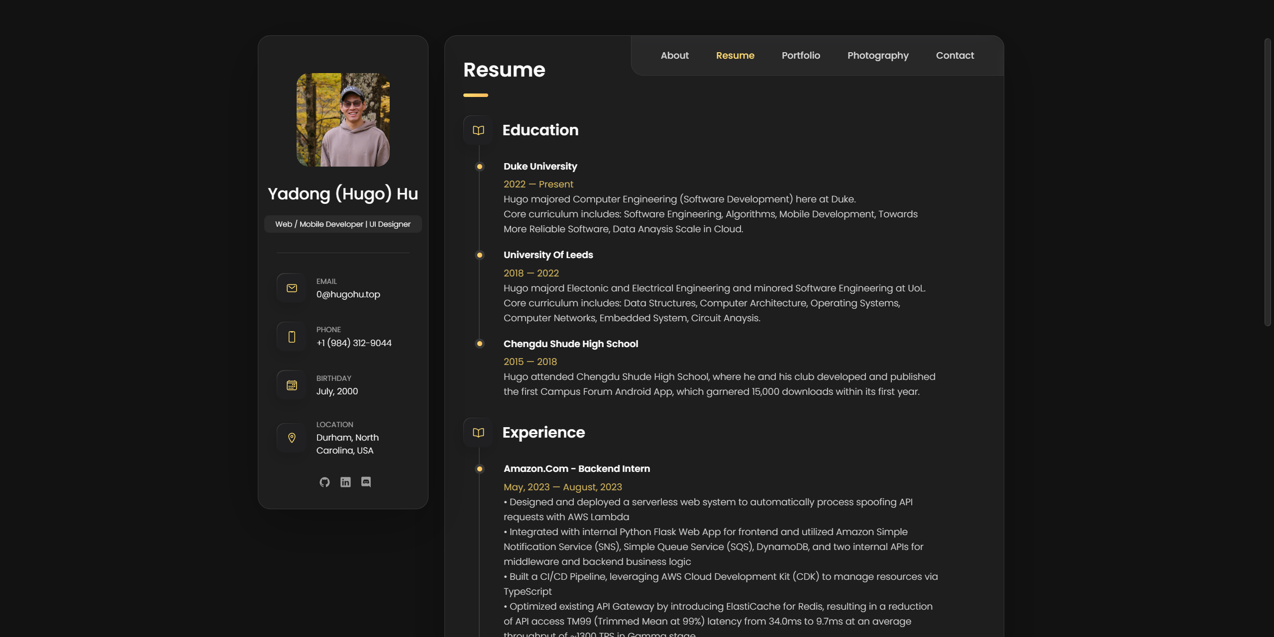Click the location pin icon
Viewport: 1274px width, 637px height.
[x=291, y=438]
